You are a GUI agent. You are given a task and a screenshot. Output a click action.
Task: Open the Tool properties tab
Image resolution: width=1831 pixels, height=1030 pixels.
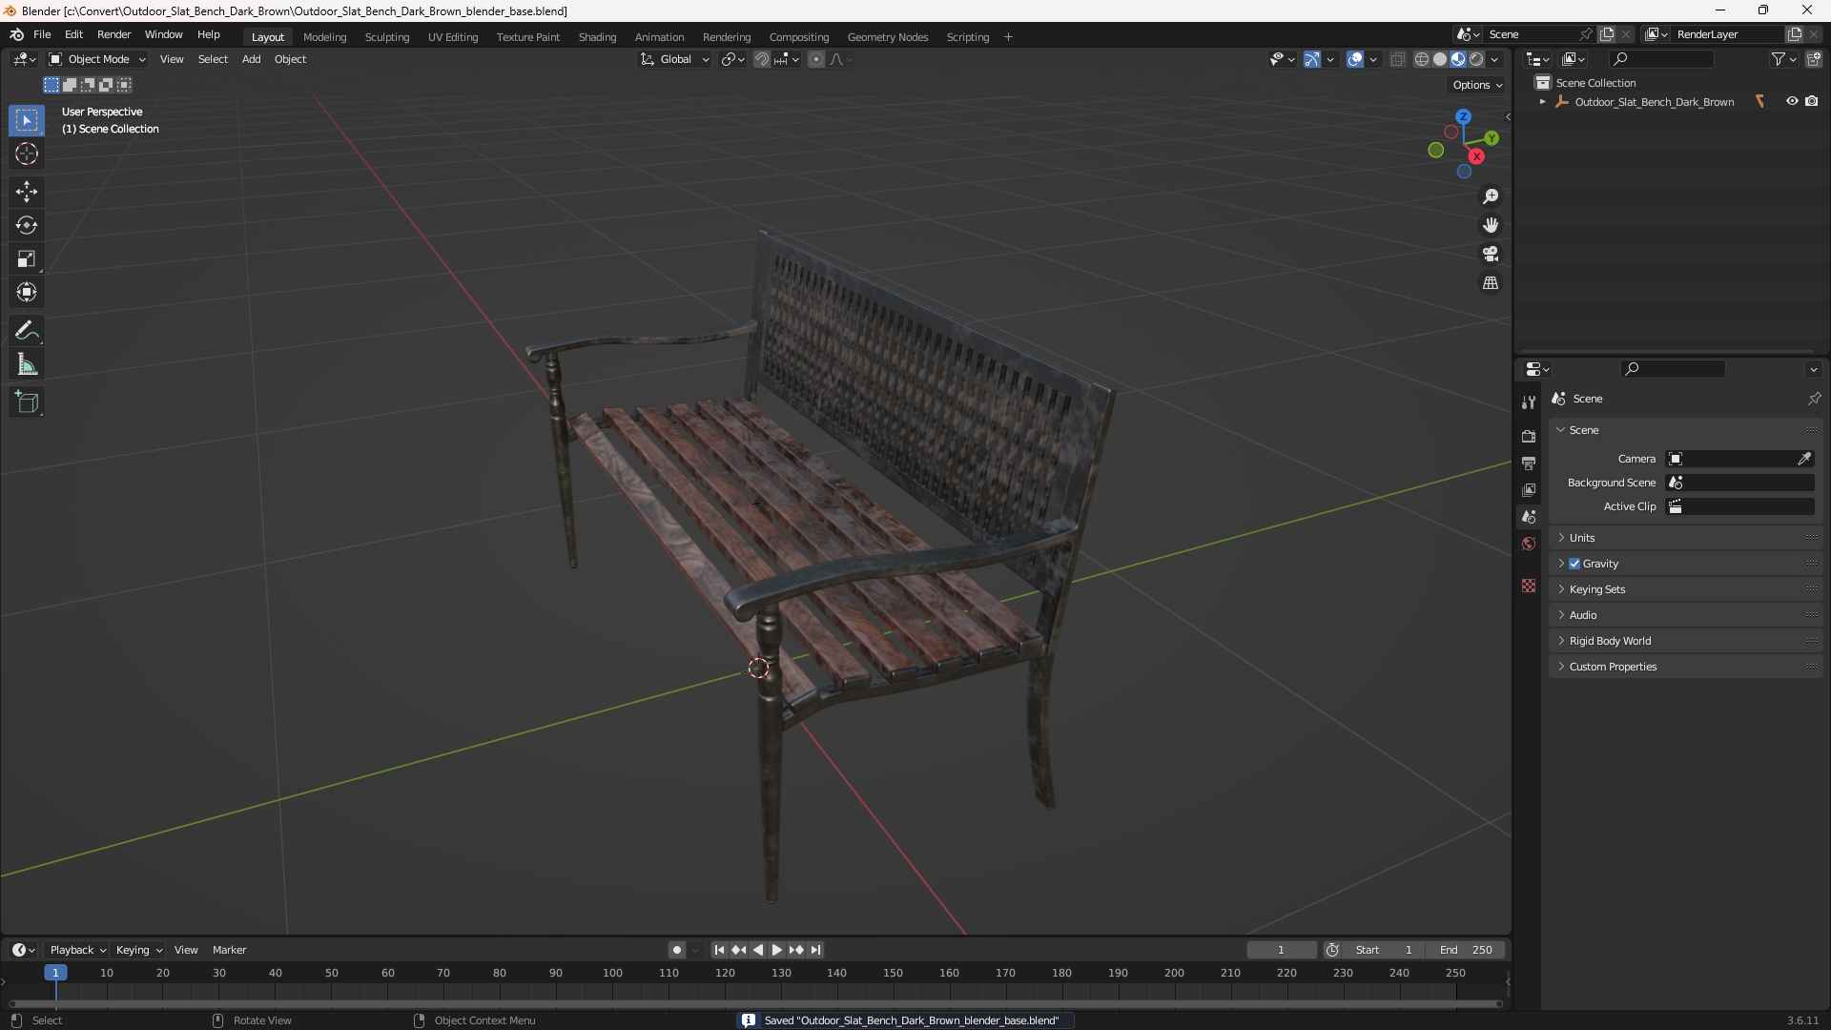coord(1529,402)
